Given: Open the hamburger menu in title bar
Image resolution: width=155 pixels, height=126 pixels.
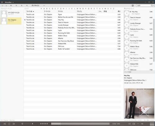Looking at the screenshot, I should pyautogui.click(x=2, y=2).
